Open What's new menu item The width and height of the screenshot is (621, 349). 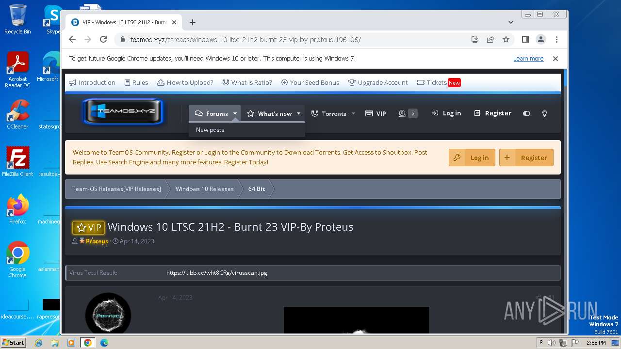click(269, 113)
